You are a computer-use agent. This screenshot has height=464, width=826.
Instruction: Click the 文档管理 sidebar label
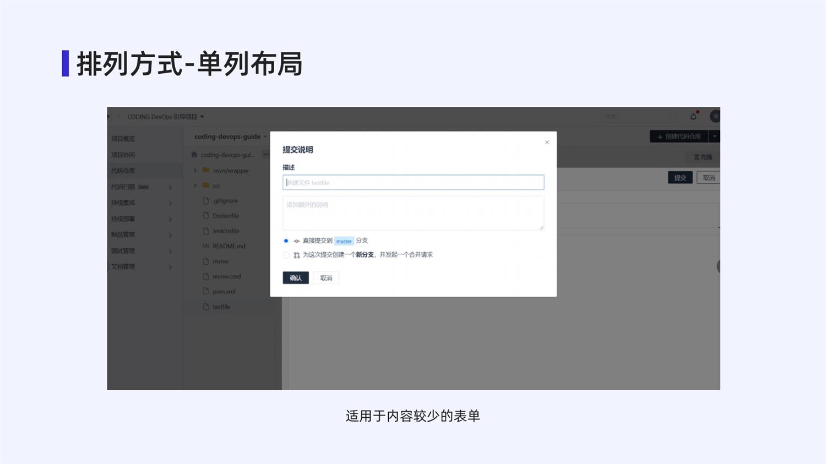click(123, 266)
